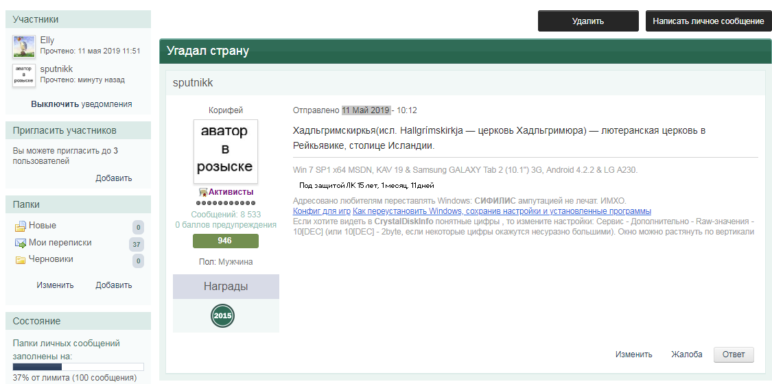Screen dimensions: 772x384
Task: Click the Угадал страну conversation title
Action: (208, 51)
